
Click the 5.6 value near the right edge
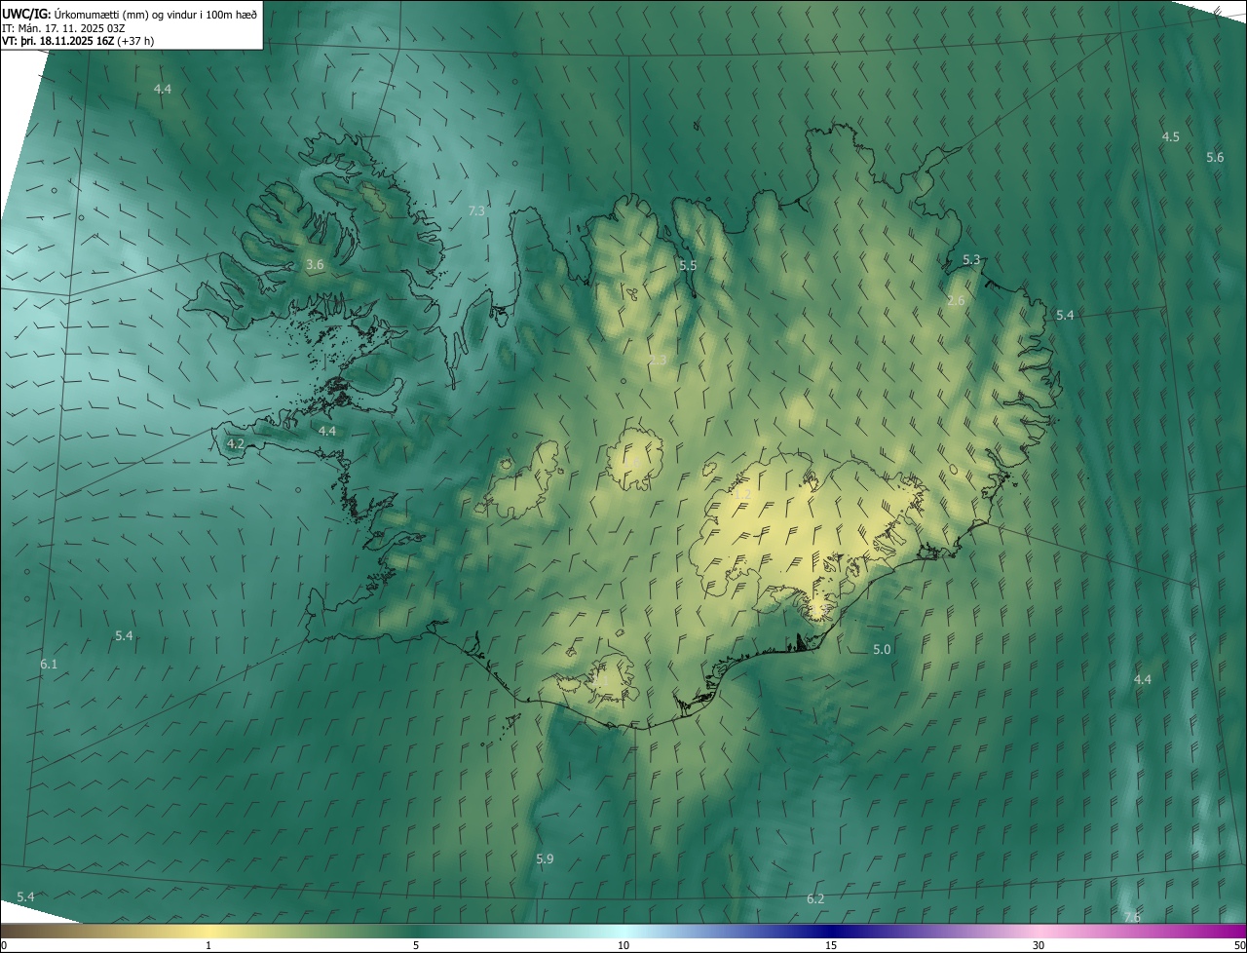click(x=1215, y=157)
